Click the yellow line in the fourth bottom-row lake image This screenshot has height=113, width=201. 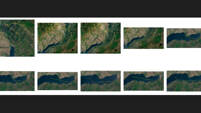click(x=142, y=78)
